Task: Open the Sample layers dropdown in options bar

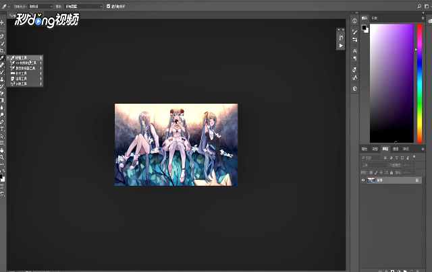Action: [83, 6]
